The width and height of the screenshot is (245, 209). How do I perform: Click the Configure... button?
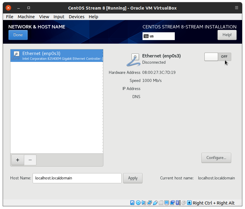(x=216, y=158)
